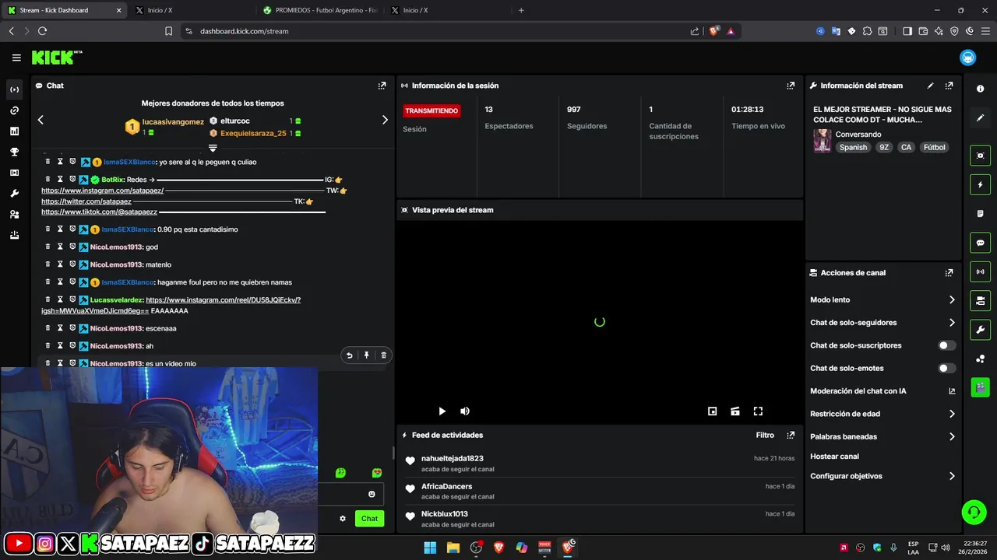Open the wrench settings icon in left sidebar
The width and height of the screenshot is (997, 560).
(x=14, y=194)
